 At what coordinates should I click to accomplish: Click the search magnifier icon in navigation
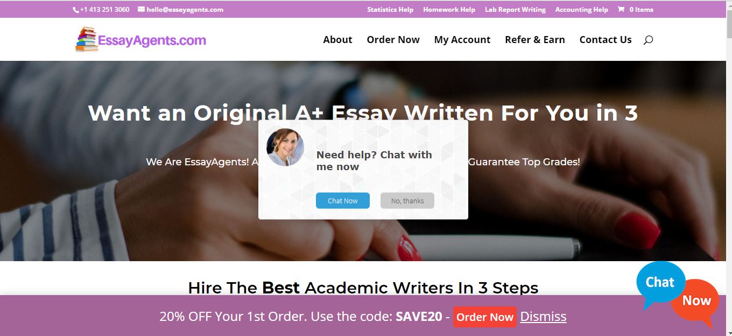(x=648, y=40)
